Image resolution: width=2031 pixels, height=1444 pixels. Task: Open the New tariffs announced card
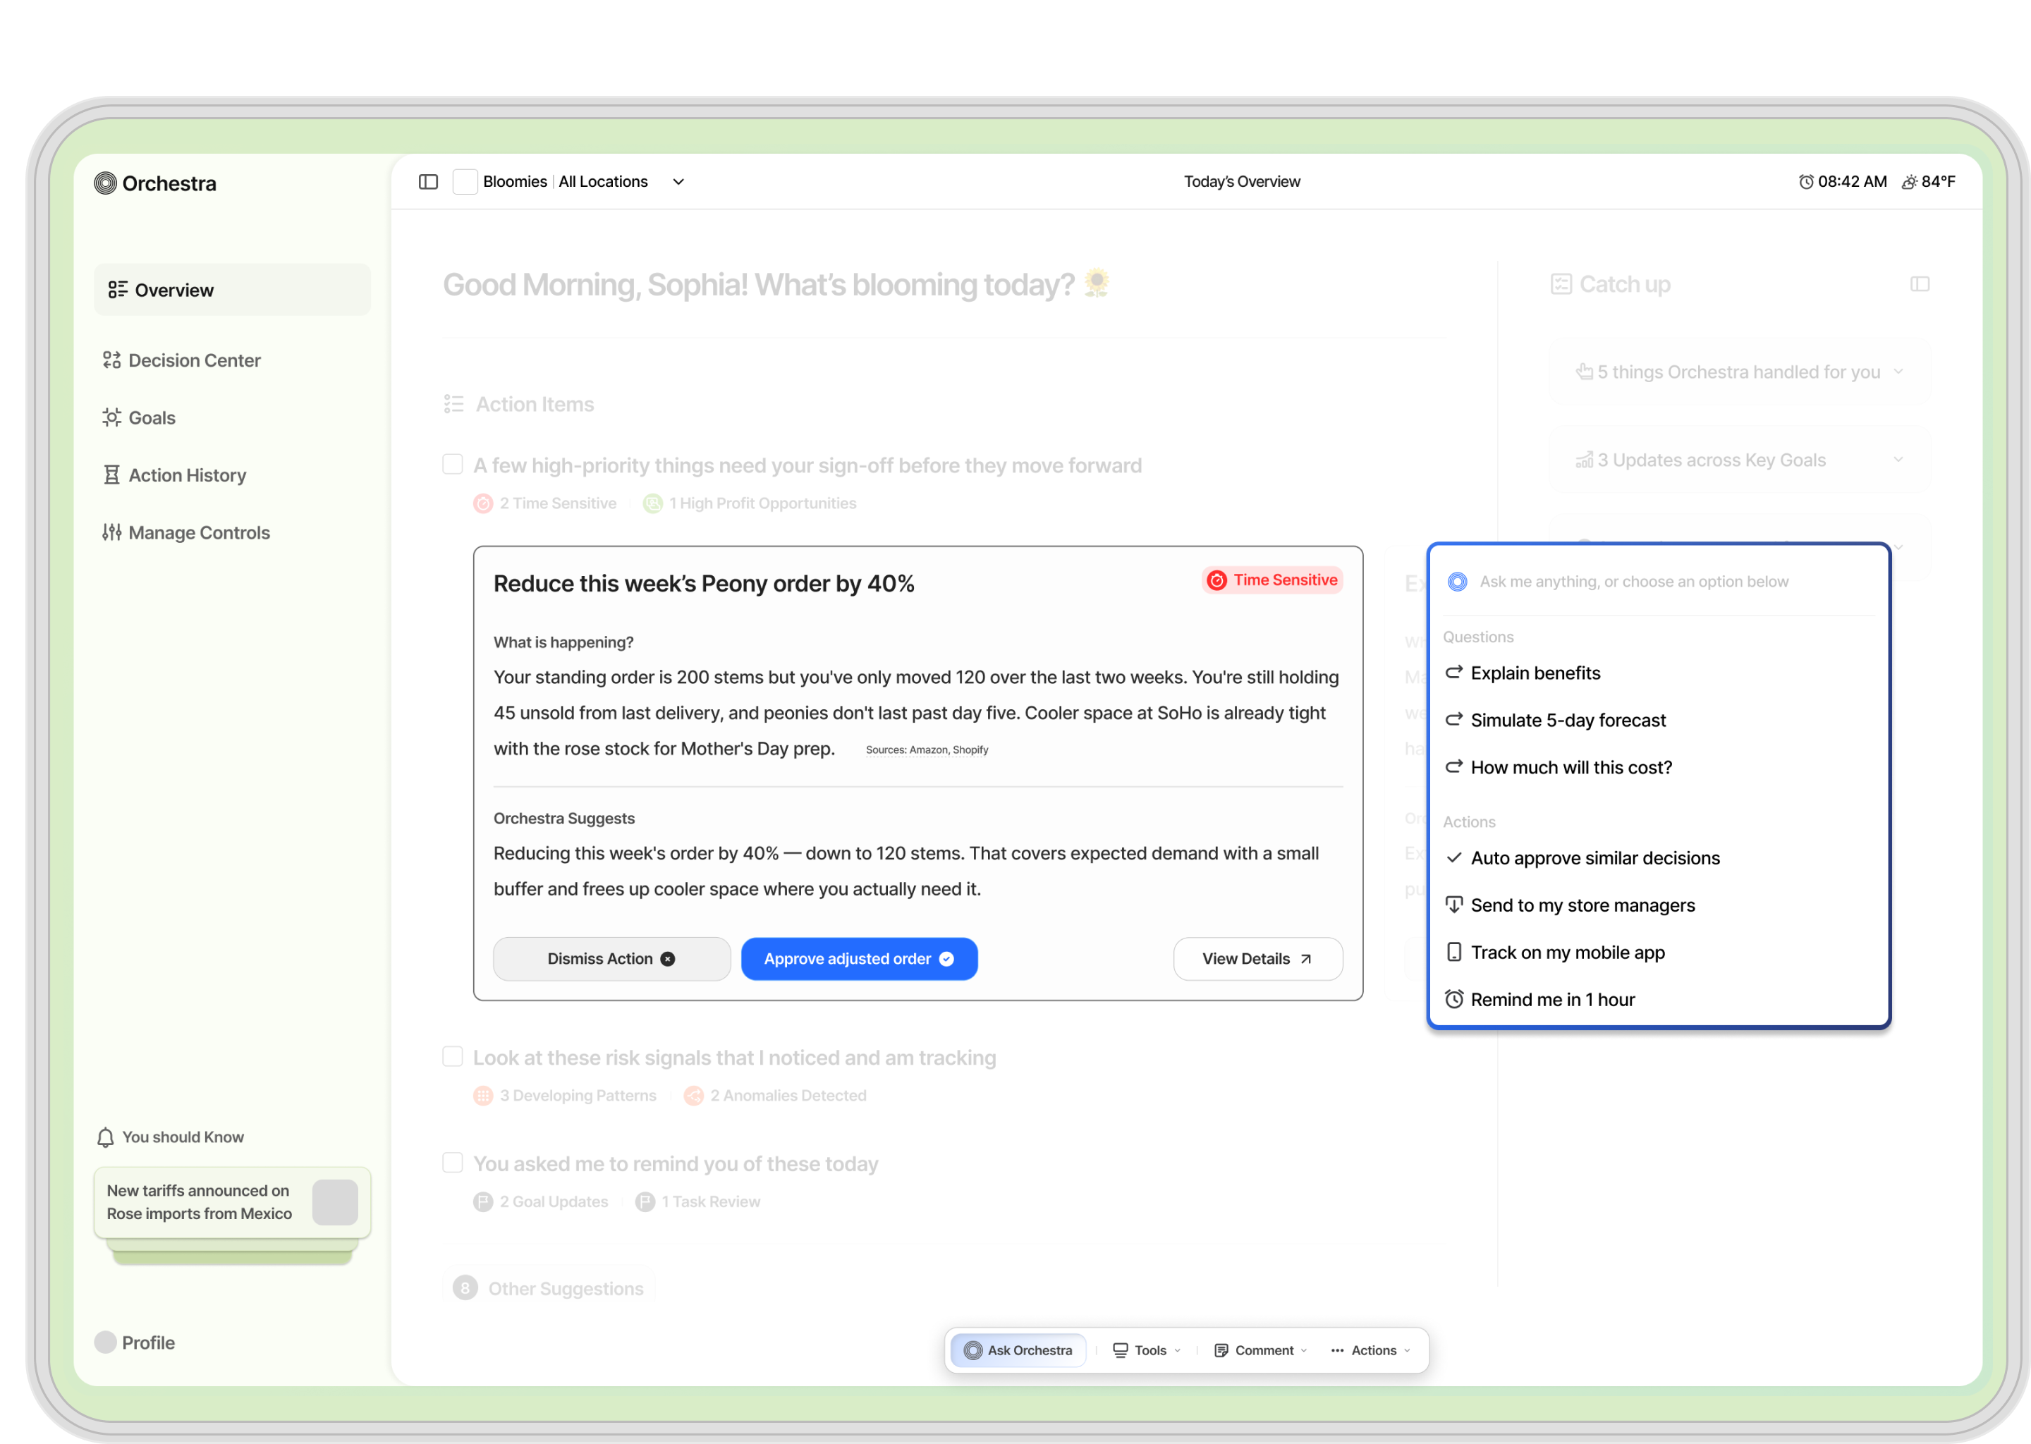(x=232, y=1202)
